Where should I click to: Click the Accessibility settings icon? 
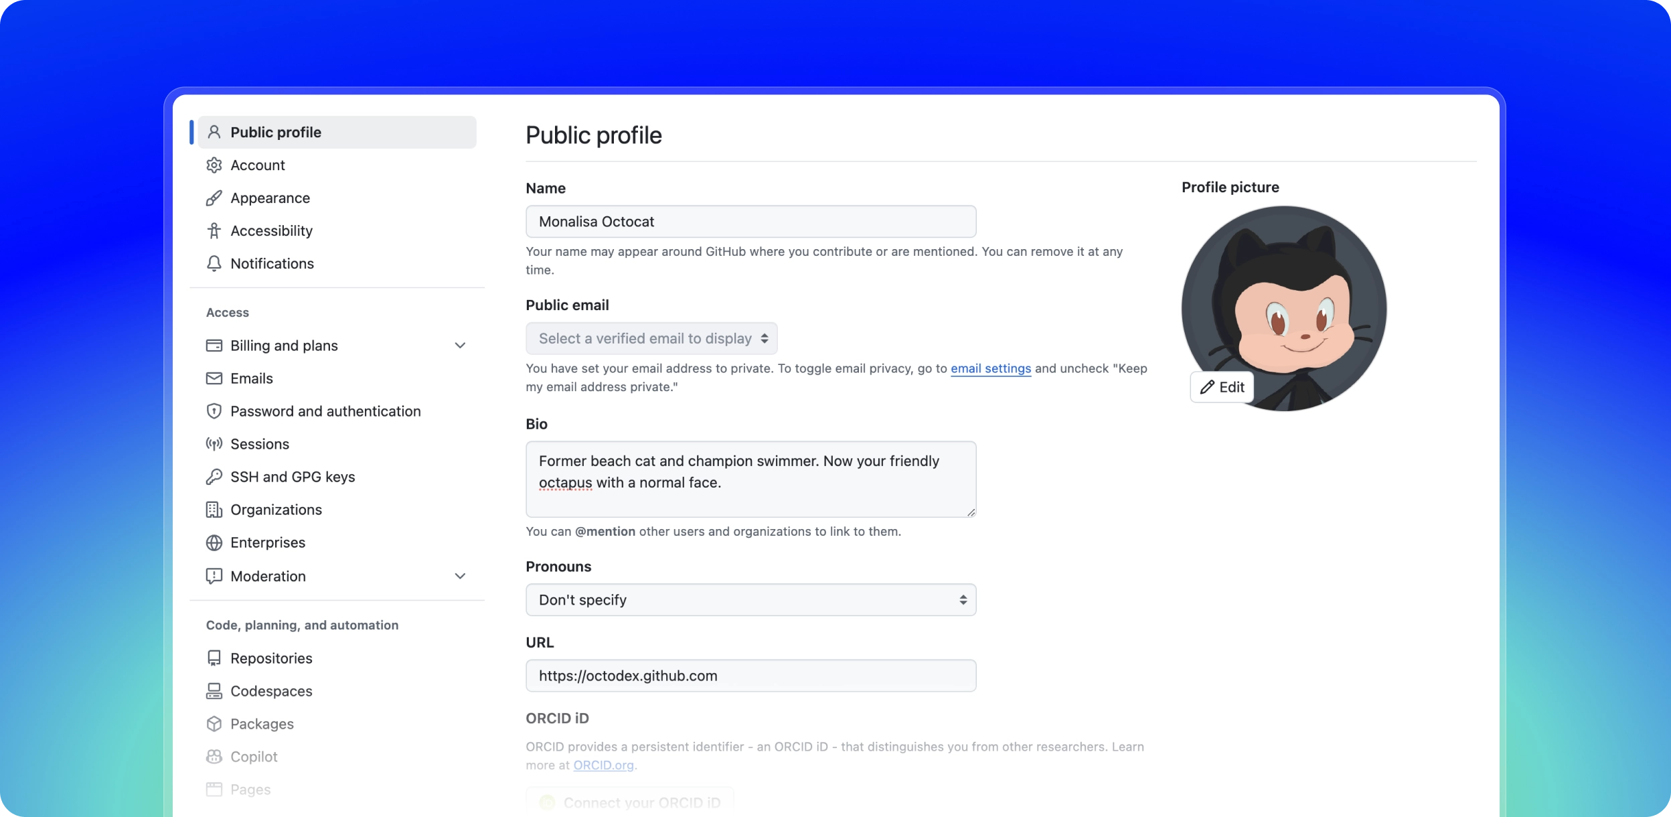pyautogui.click(x=213, y=230)
